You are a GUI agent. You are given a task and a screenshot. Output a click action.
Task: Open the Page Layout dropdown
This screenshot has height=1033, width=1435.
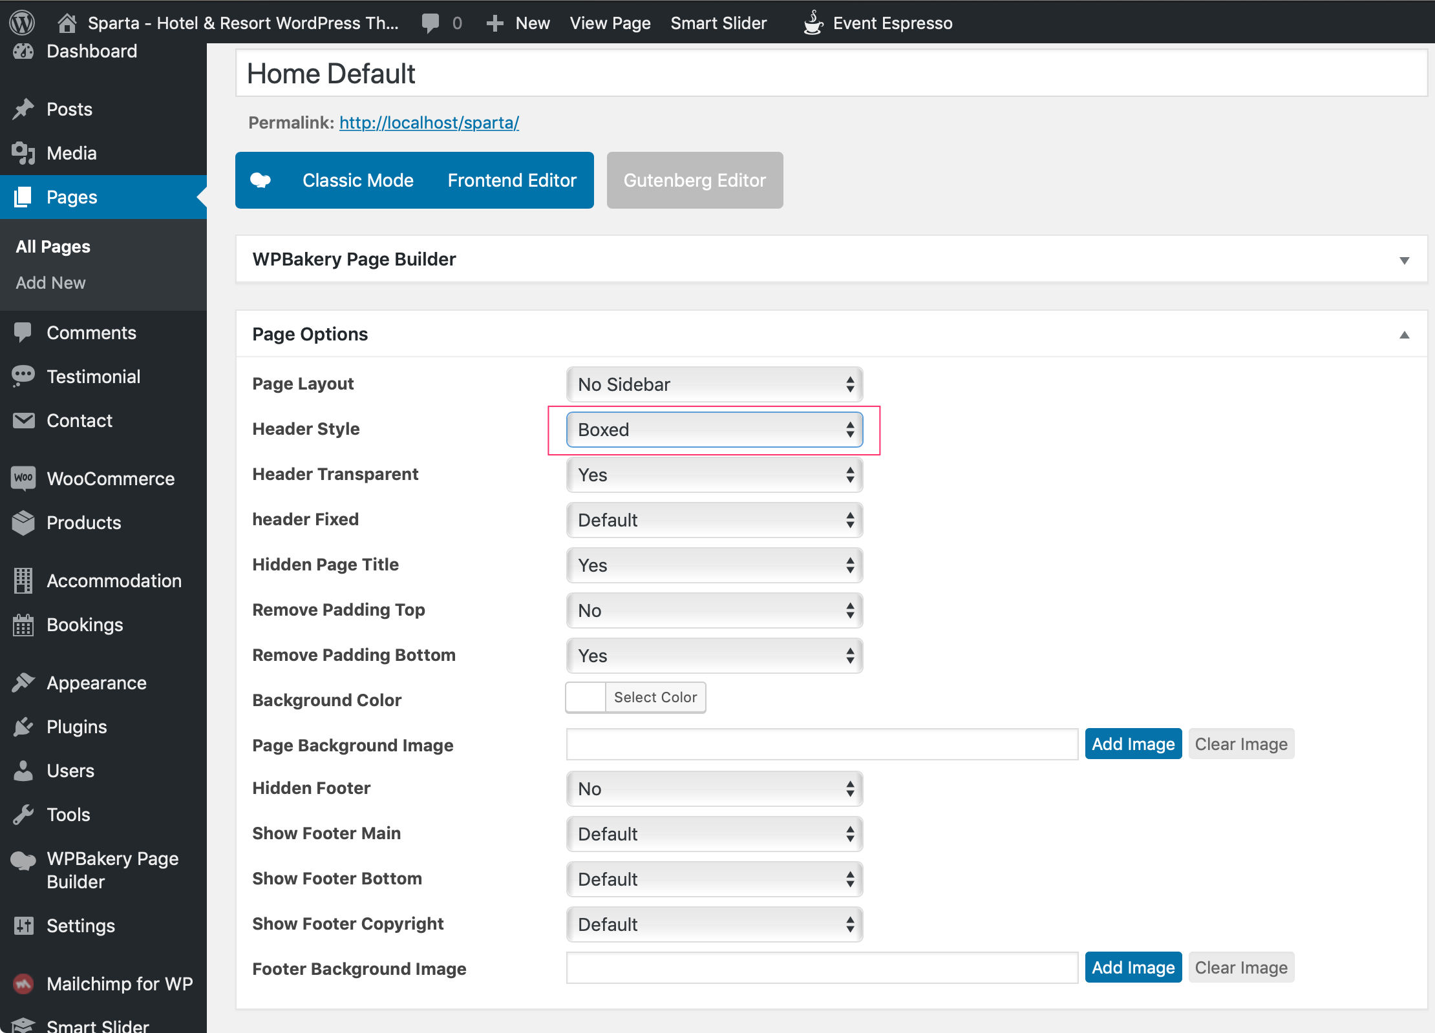click(714, 384)
